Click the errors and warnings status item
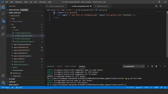This screenshot has width=168, height=94. tap(19, 87)
